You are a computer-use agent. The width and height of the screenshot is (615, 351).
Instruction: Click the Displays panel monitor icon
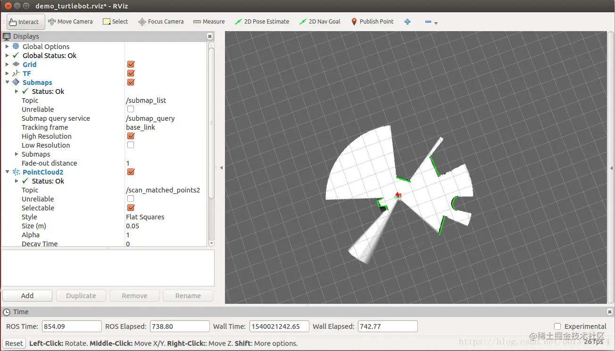pyautogui.click(x=7, y=36)
